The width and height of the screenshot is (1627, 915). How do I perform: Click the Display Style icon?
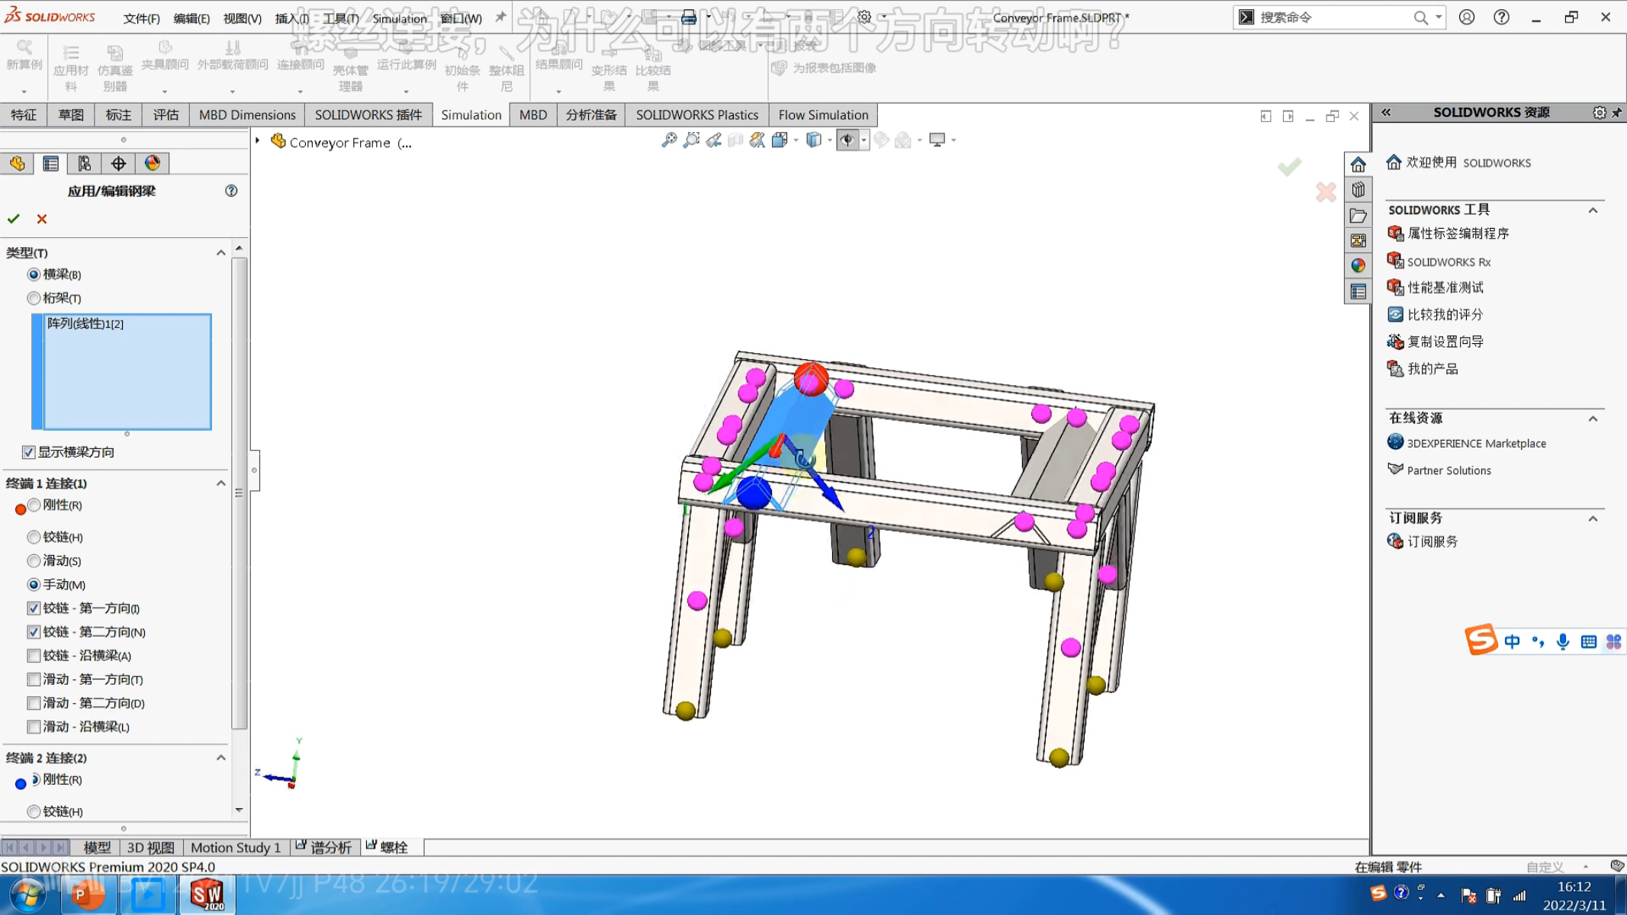(x=814, y=140)
